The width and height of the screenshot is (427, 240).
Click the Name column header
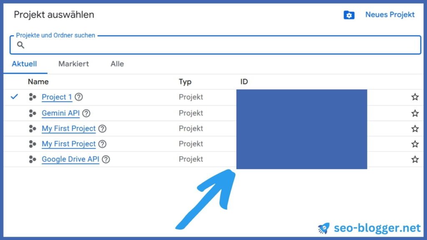(x=38, y=82)
